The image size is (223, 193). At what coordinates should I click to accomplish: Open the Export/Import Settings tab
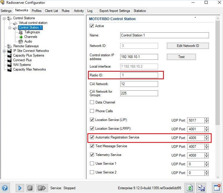click(115, 11)
